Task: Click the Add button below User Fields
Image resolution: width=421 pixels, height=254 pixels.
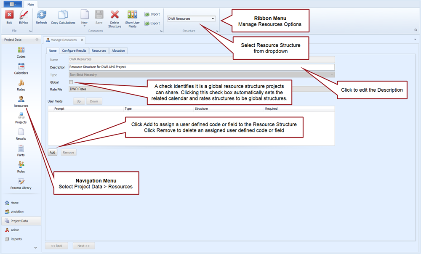Action: point(53,152)
